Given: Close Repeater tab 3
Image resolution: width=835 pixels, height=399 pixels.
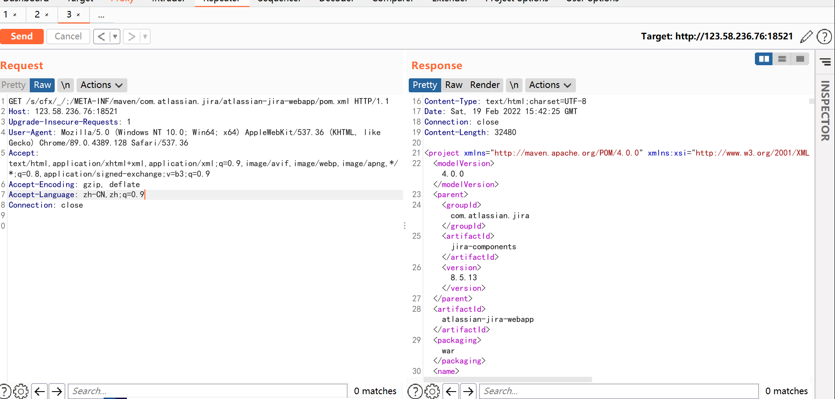Looking at the screenshot, I should click(x=78, y=15).
